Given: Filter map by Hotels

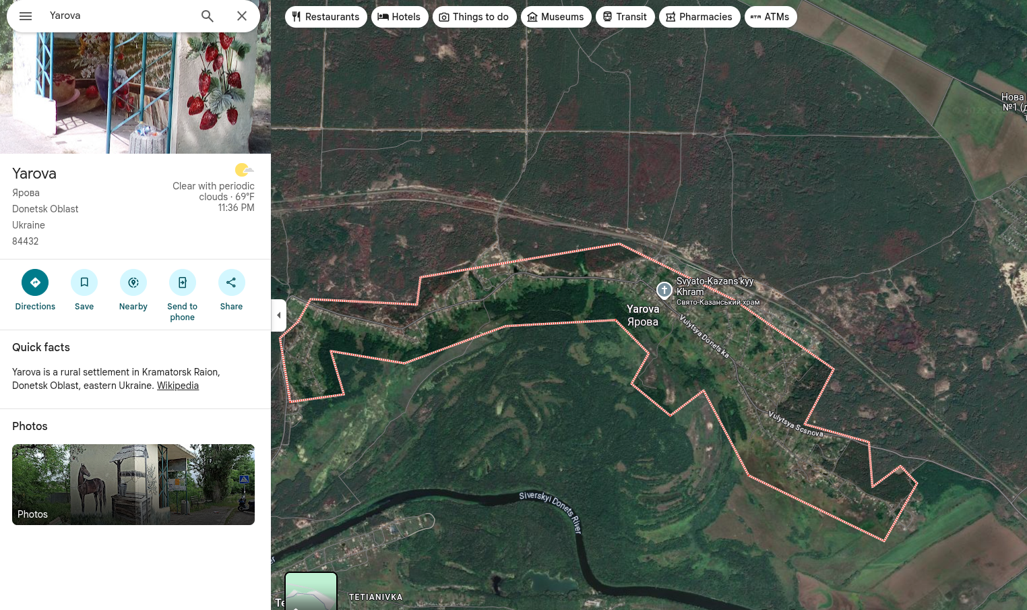Looking at the screenshot, I should click(x=400, y=17).
